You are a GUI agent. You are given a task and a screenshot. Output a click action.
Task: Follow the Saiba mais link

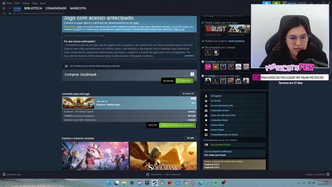pos(179,29)
